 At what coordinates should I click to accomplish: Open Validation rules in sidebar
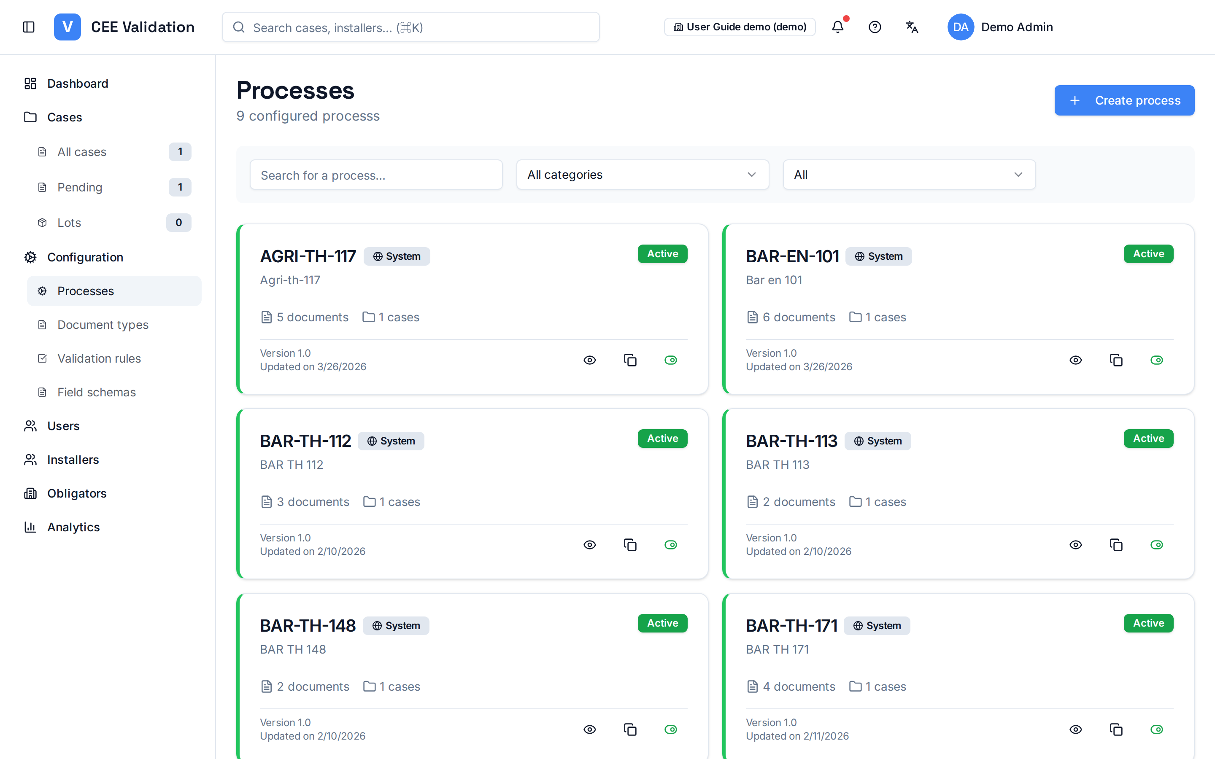[x=114, y=358]
